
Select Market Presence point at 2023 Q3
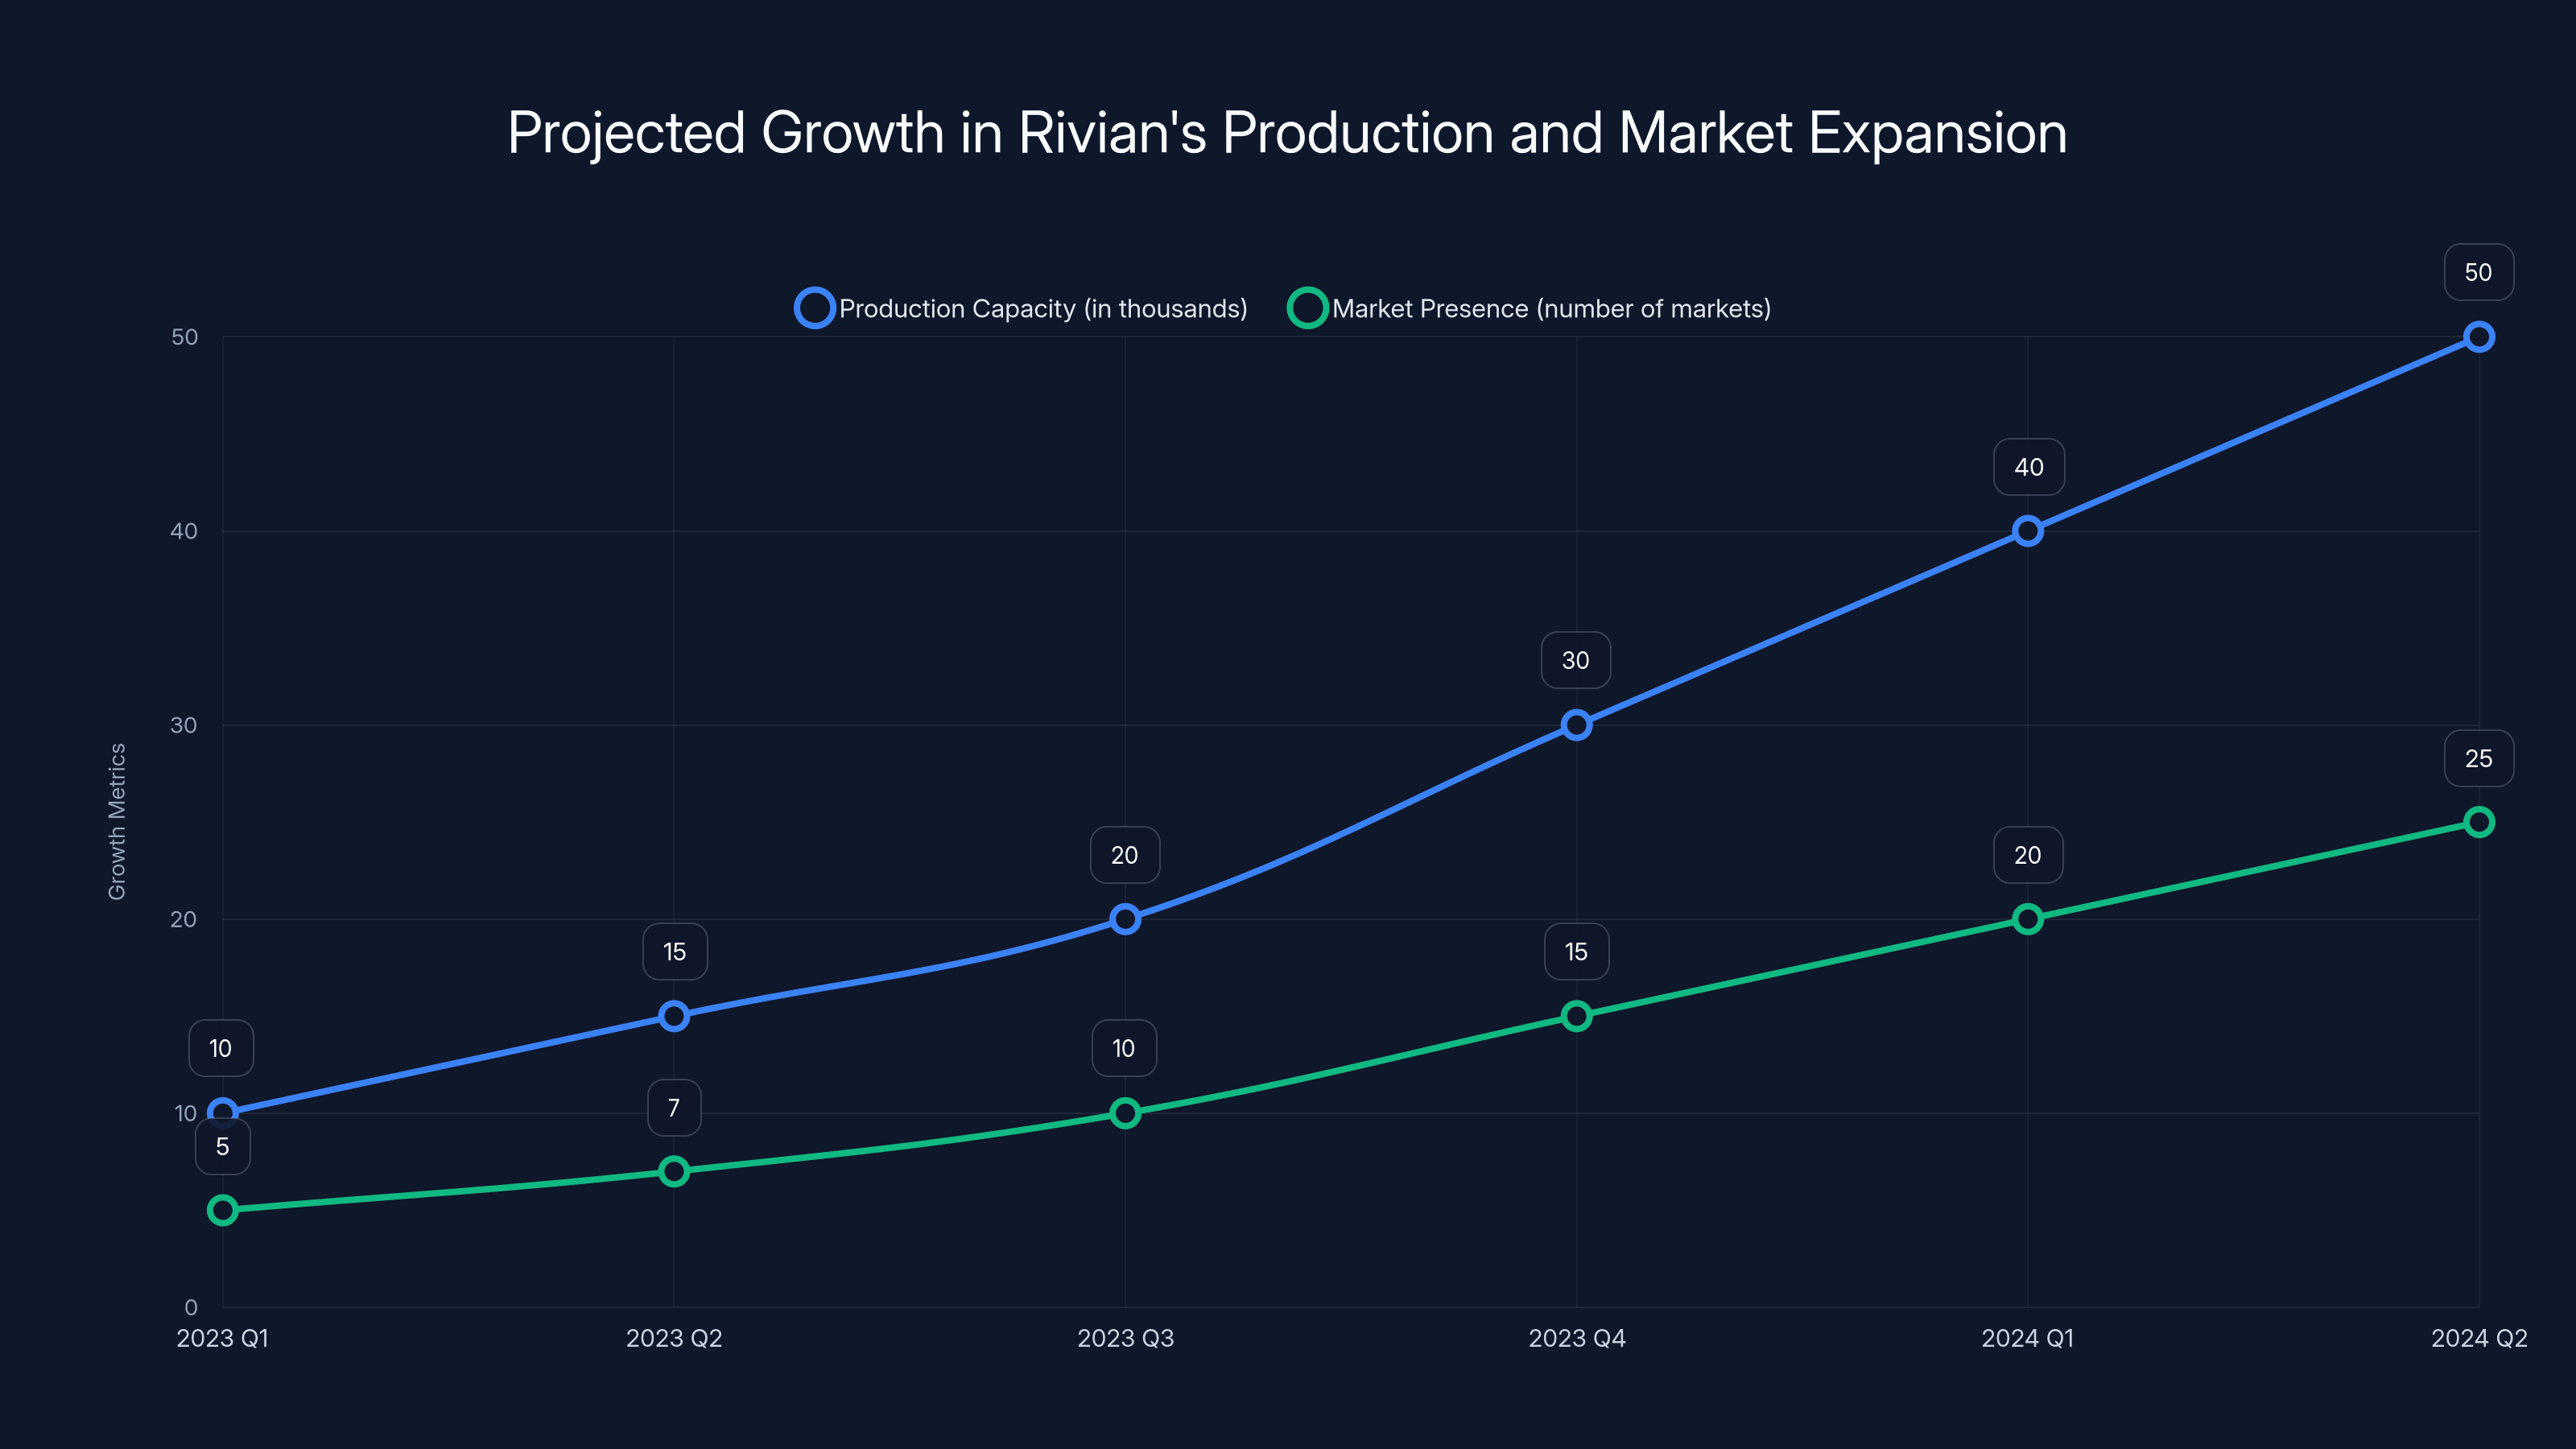(x=1125, y=1113)
